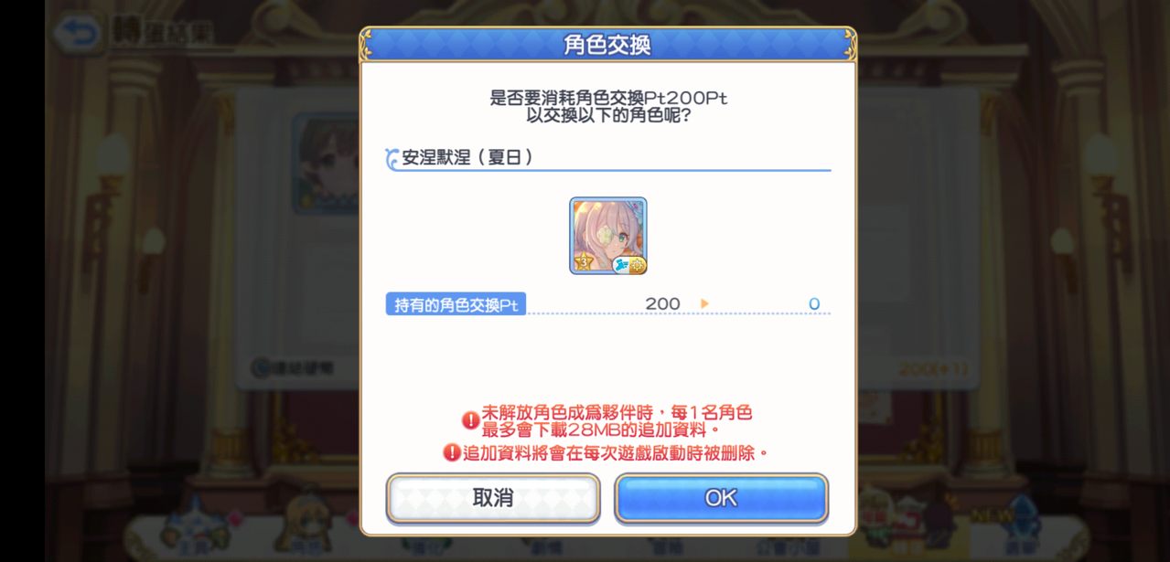Confirm the exchange with the OK button
This screenshot has width=1170, height=562.
click(721, 498)
